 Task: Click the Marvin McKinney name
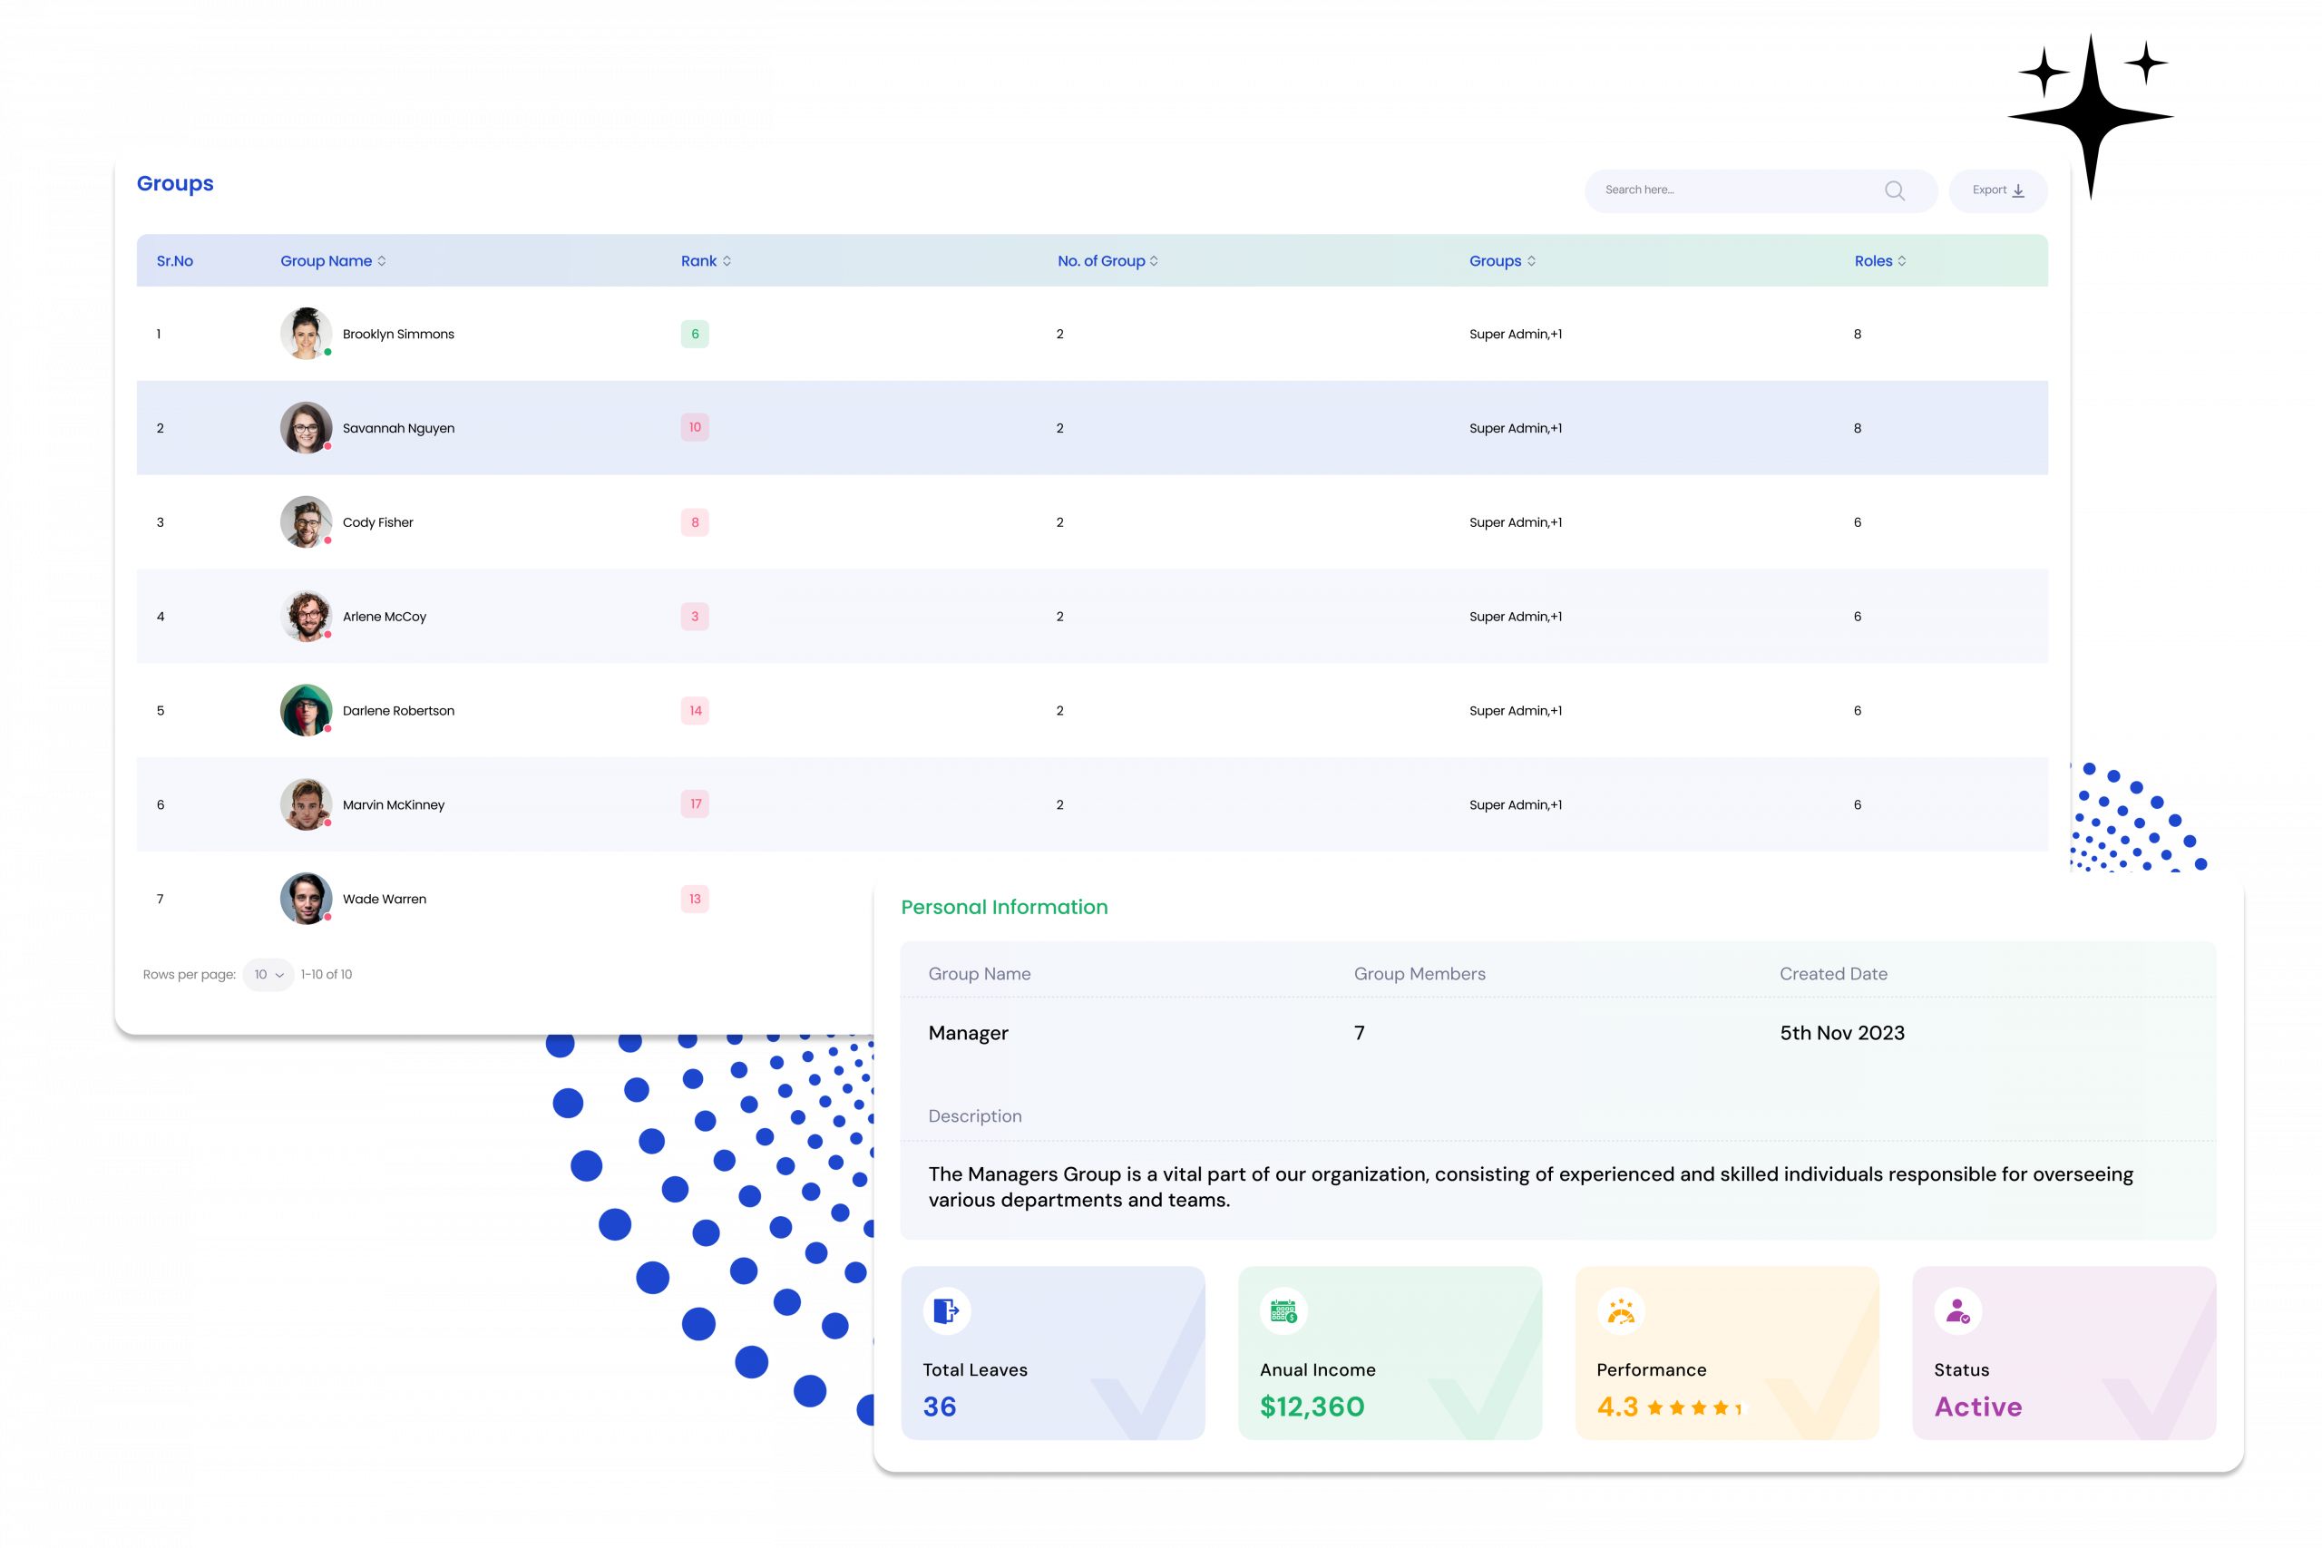coord(393,804)
